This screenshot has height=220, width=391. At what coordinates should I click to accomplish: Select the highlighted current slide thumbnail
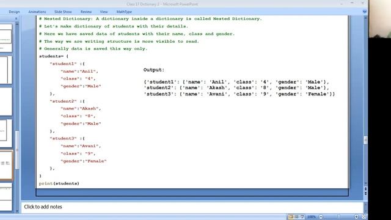[6, 165]
